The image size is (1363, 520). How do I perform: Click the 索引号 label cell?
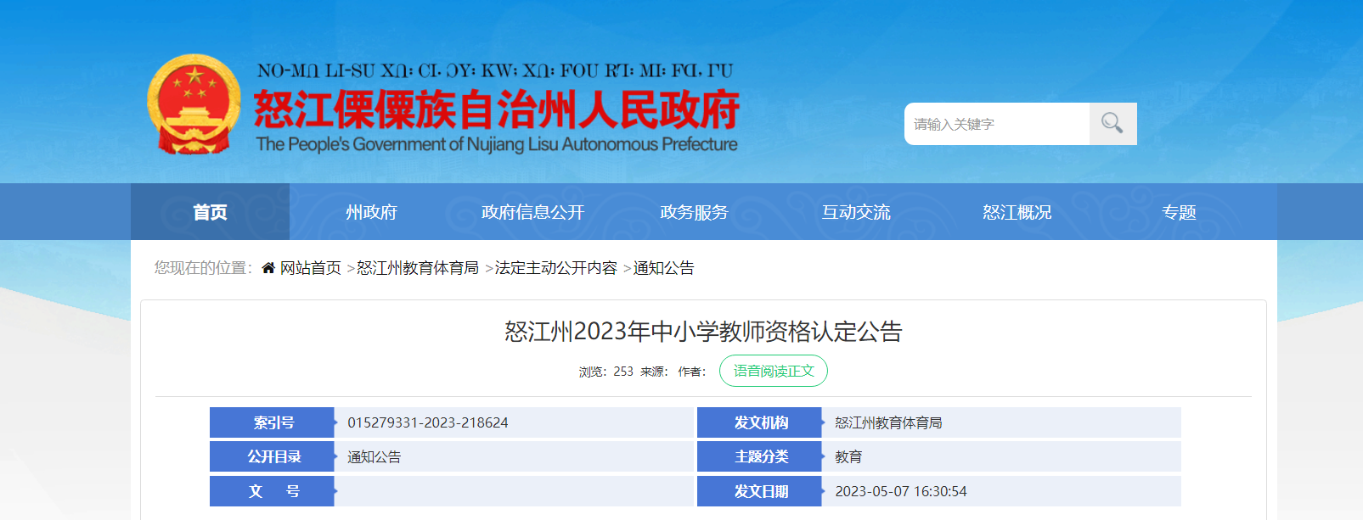click(x=273, y=422)
